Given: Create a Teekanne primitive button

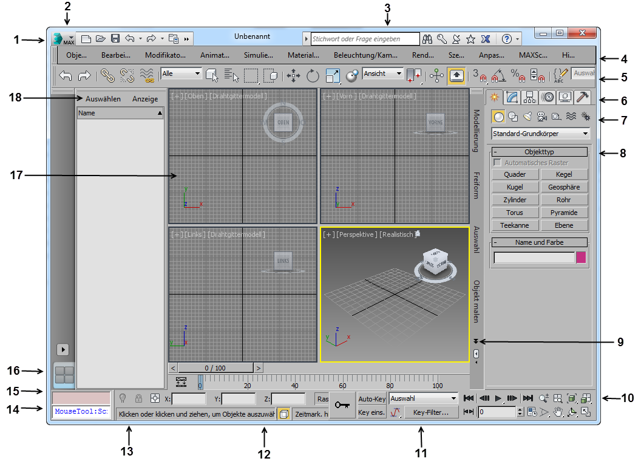Looking at the screenshot, I should pos(515,225).
